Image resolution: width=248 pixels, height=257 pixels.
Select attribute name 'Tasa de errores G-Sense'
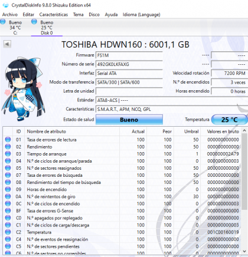[50, 211]
